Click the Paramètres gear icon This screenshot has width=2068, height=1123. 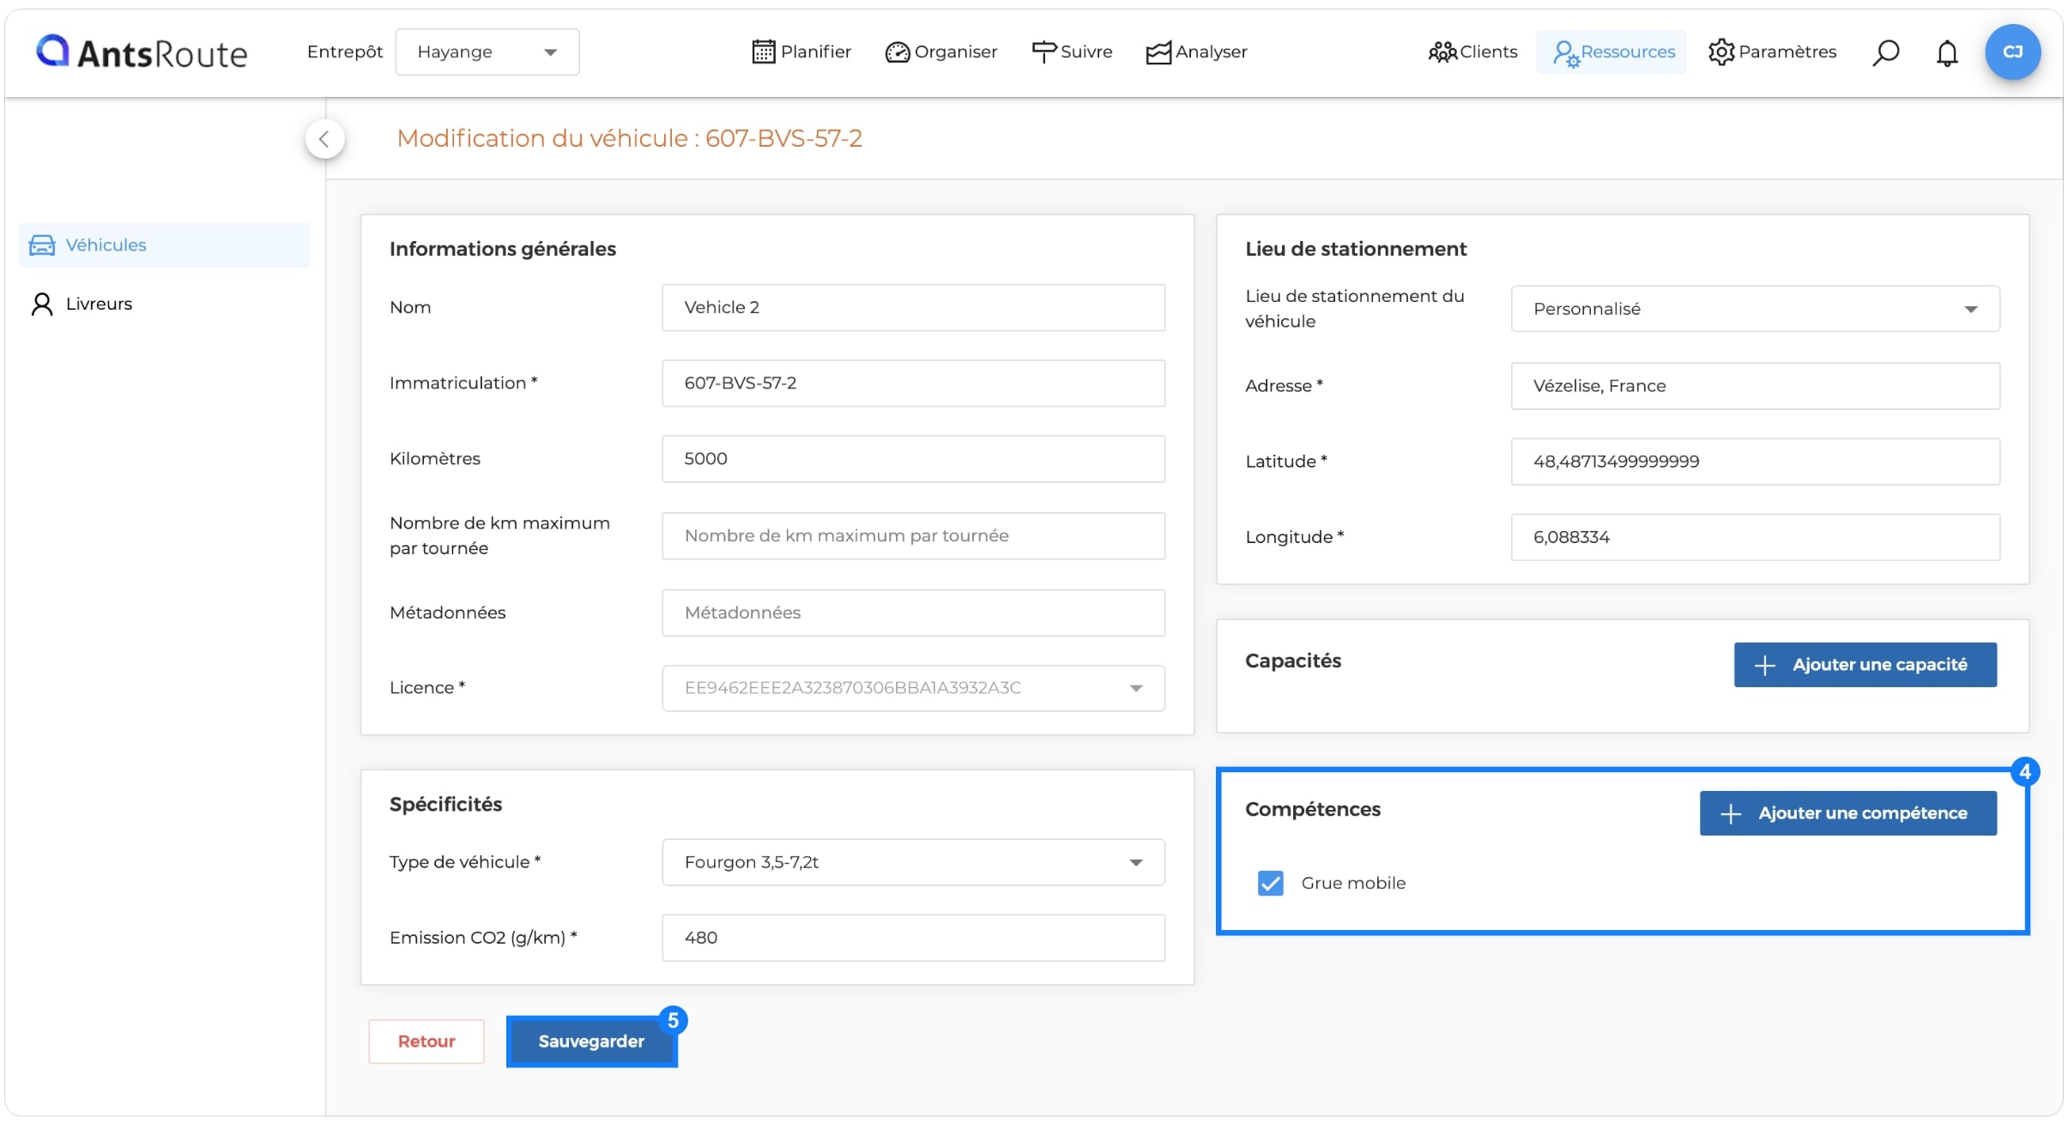[x=1720, y=52]
